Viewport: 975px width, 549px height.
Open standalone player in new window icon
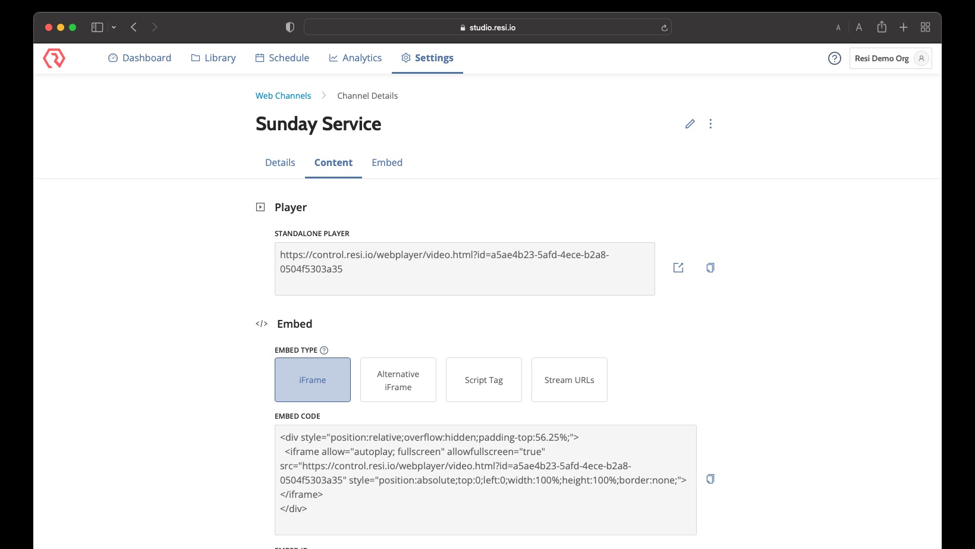678,268
